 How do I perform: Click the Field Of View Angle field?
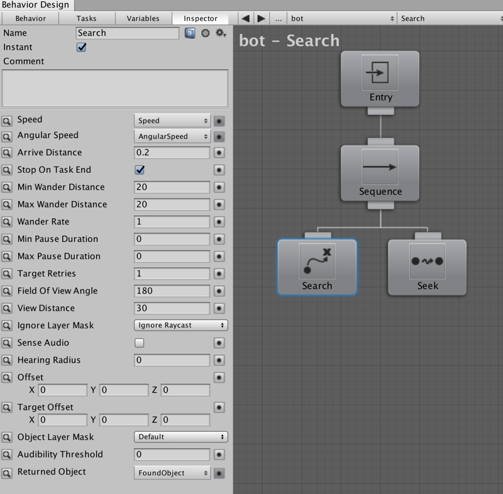[x=172, y=291]
